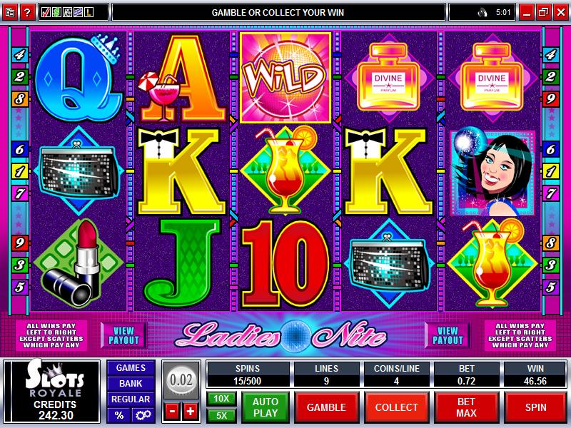Click the percent icon button

119,415
